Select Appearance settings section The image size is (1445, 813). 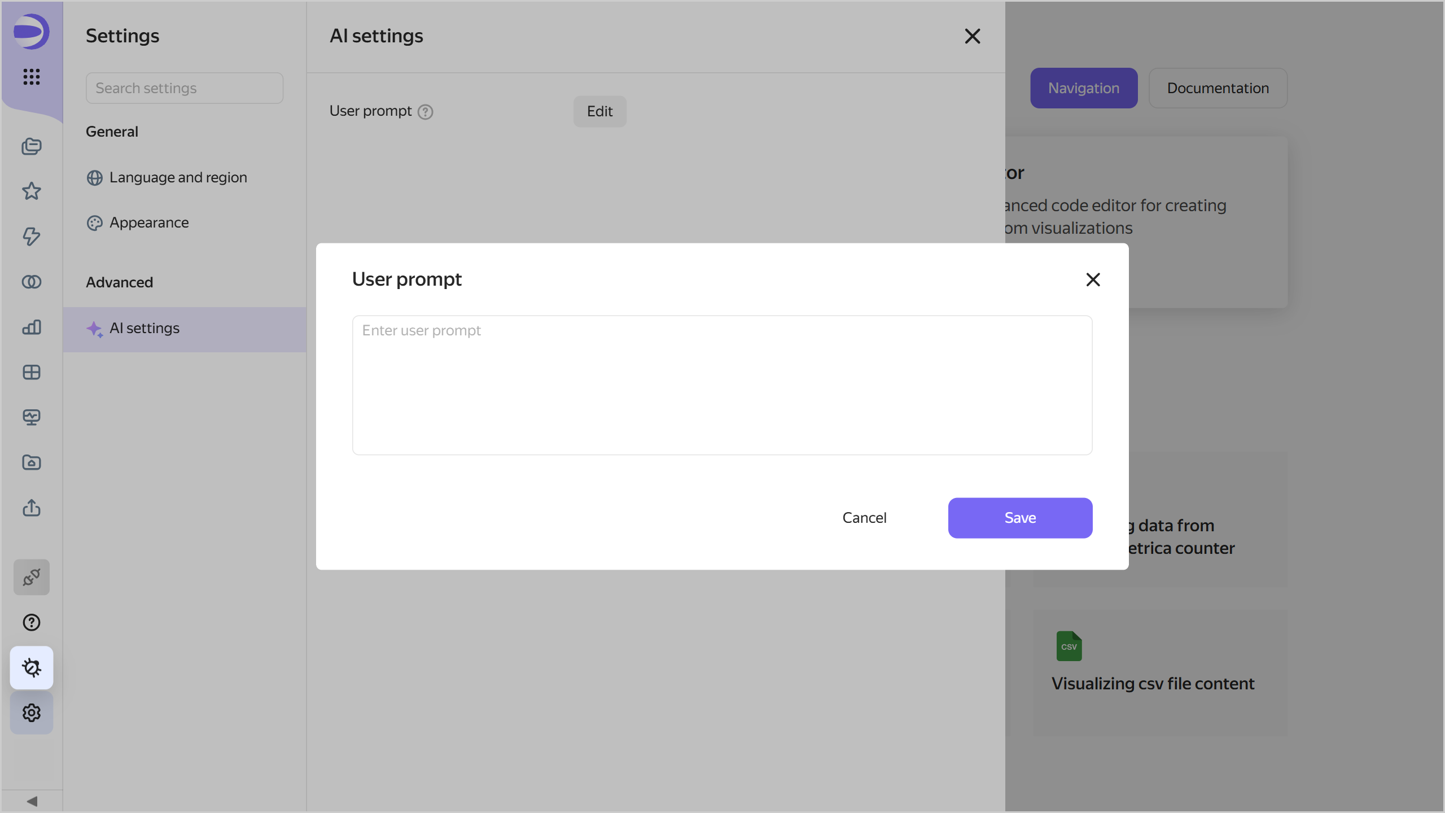click(149, 222)
